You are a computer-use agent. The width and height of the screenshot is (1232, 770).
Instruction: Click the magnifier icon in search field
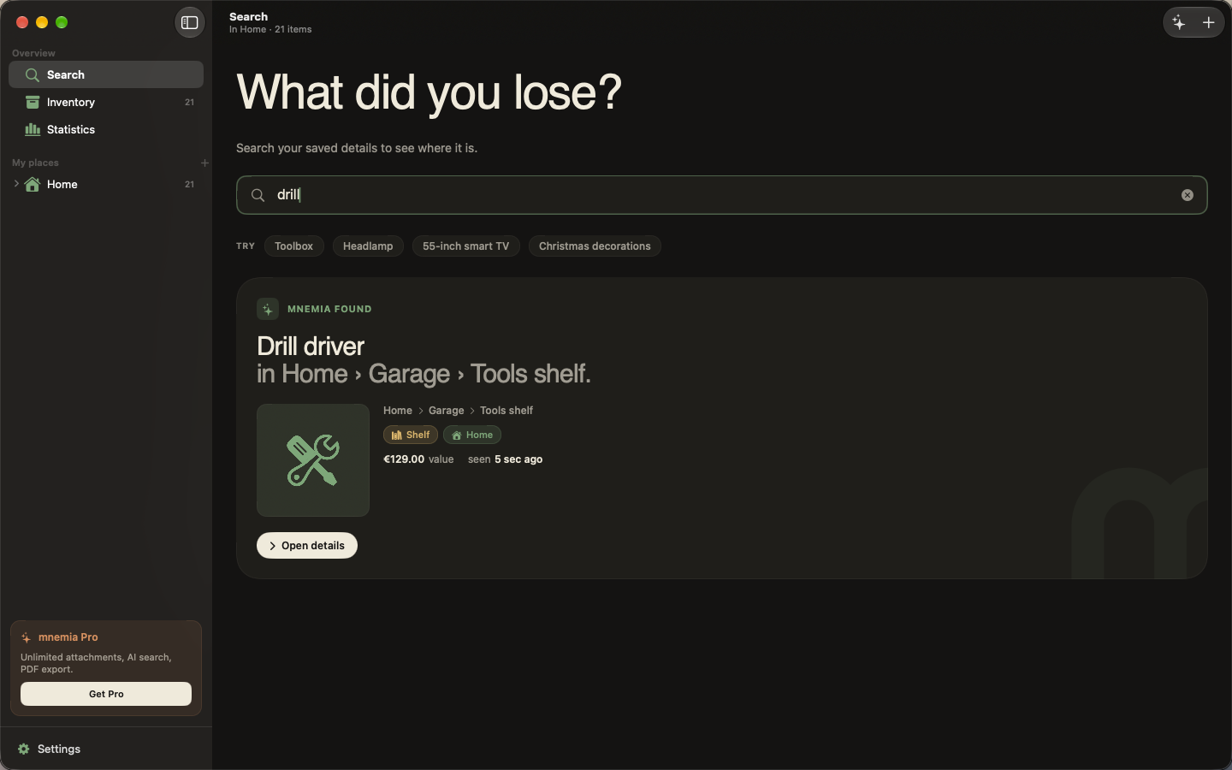coord(258,195)
